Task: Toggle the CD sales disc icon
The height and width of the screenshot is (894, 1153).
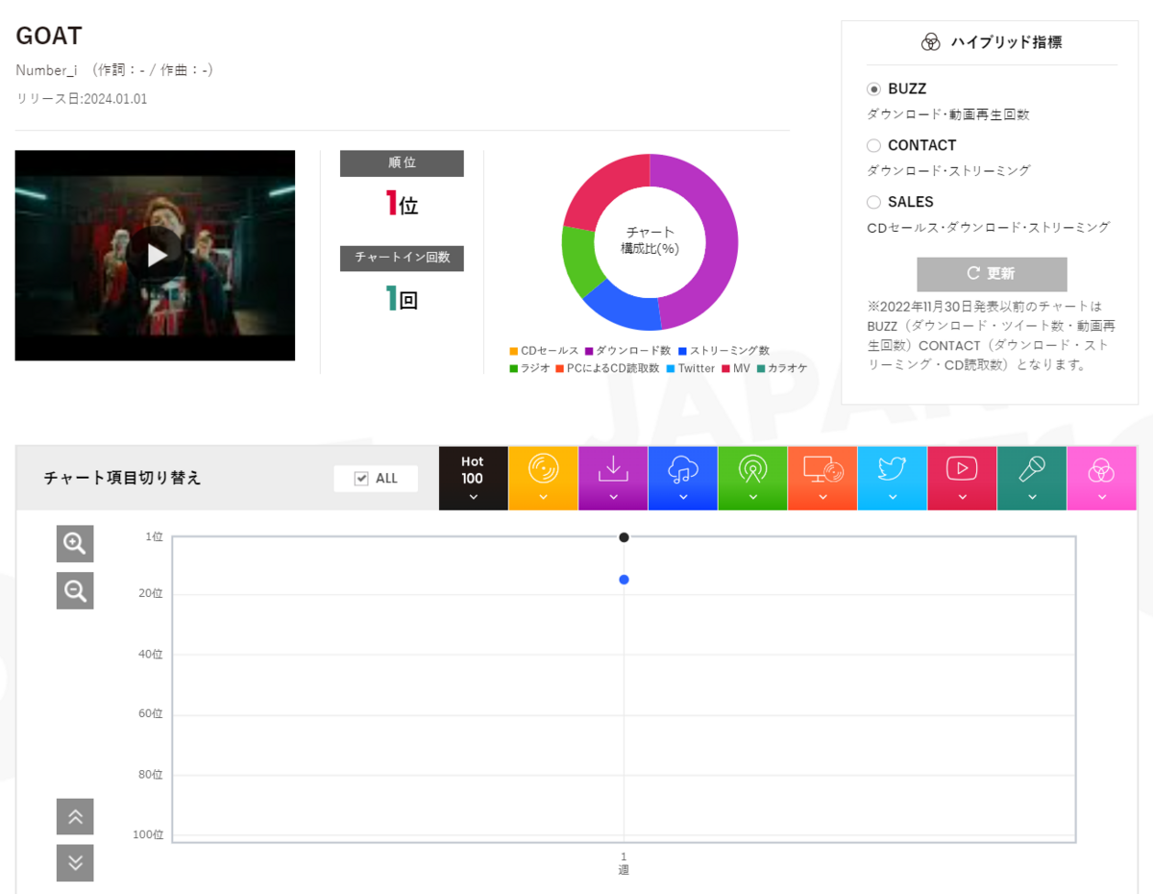Action: pos(543,478)
